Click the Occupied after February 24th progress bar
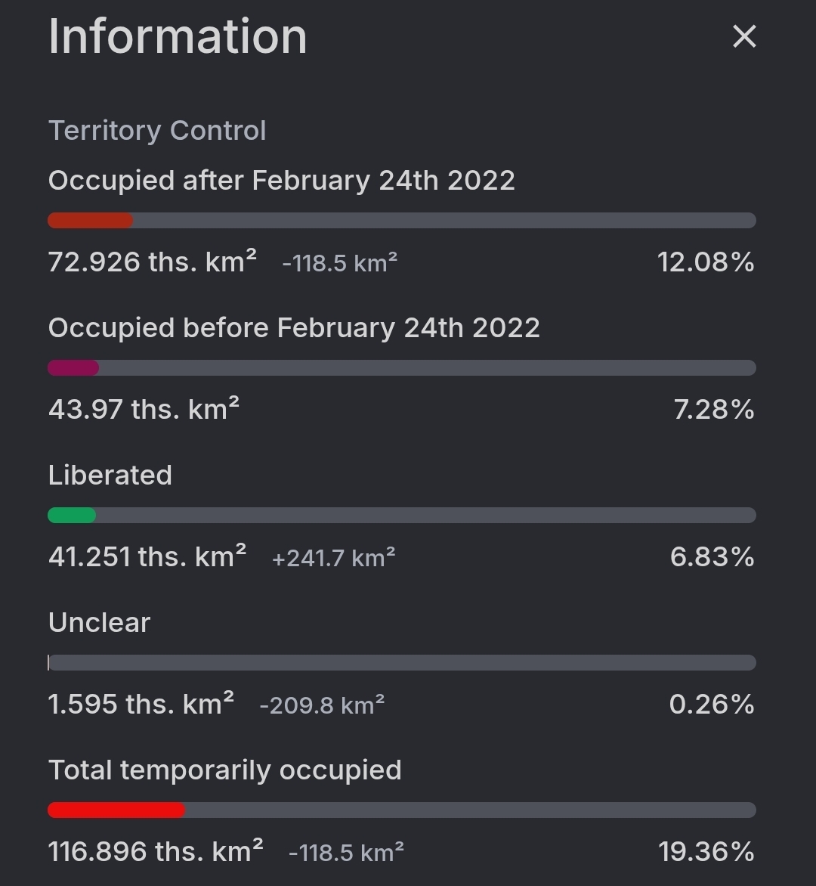The image size is (816, 886). coord(401,221)
